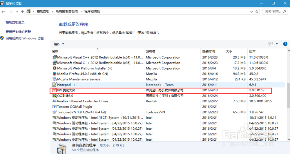Click the Visual C++ 2012 x86 icon
Viewport: 290px width, 154px height.
coord(55,63)
